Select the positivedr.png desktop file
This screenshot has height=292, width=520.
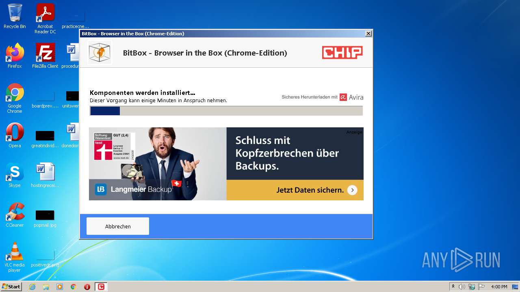(x=45, y=258)
